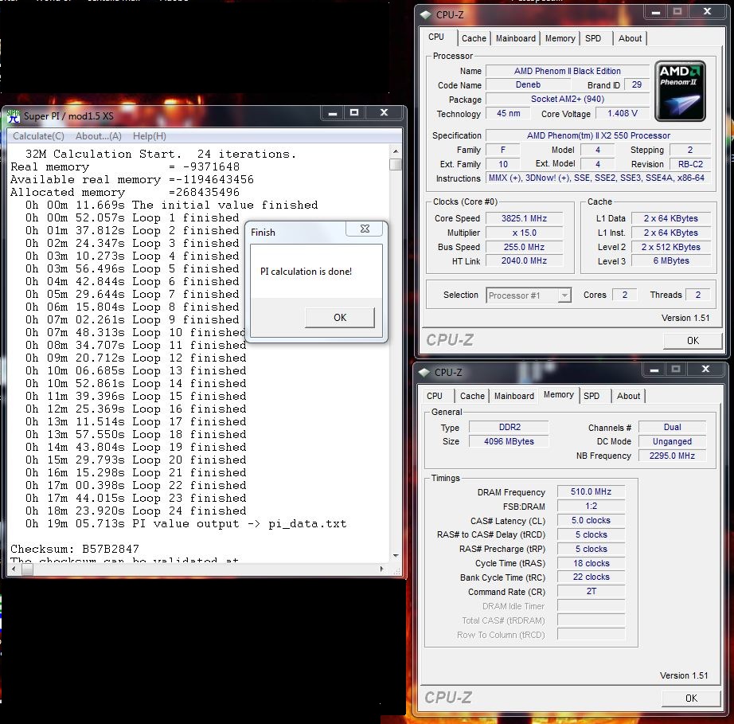Click the DC Mode Unganged value
Image resolution: width=734 pixels, height=724 pixels.
coord(672,441)
